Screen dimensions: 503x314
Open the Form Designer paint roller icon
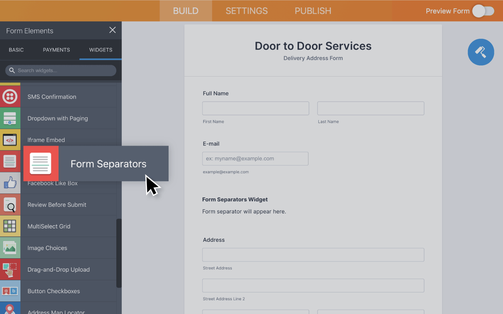pos(481,52)
